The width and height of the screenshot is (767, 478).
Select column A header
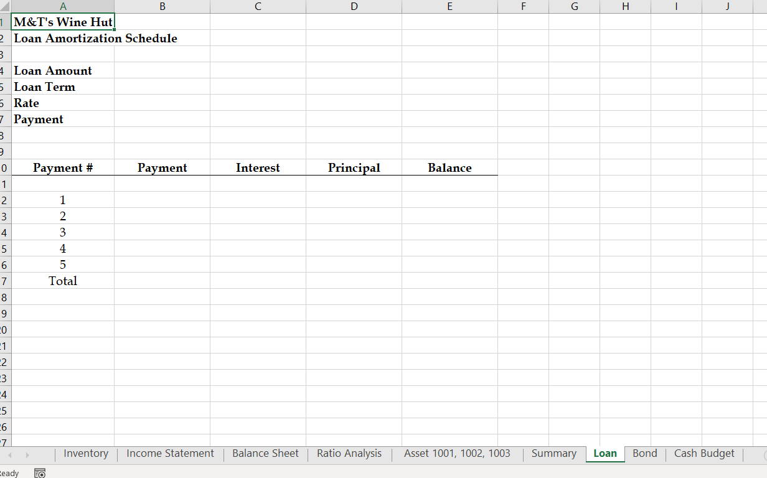(63, 6)
